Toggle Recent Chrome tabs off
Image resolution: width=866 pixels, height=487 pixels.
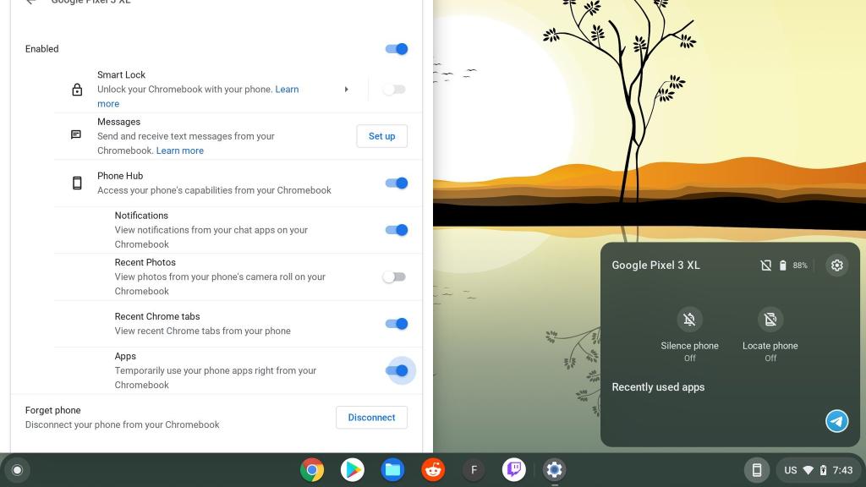396,323
